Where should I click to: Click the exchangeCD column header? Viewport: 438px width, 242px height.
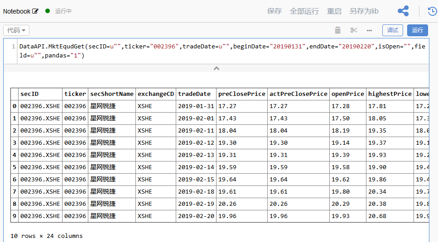point(156,94)
